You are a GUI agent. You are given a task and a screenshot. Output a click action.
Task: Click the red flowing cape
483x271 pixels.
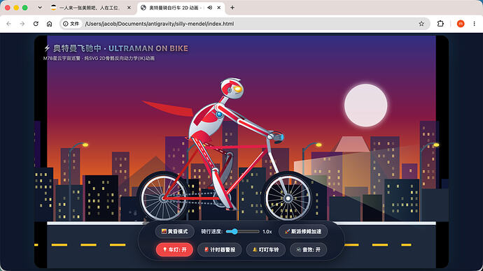[168, 108]
